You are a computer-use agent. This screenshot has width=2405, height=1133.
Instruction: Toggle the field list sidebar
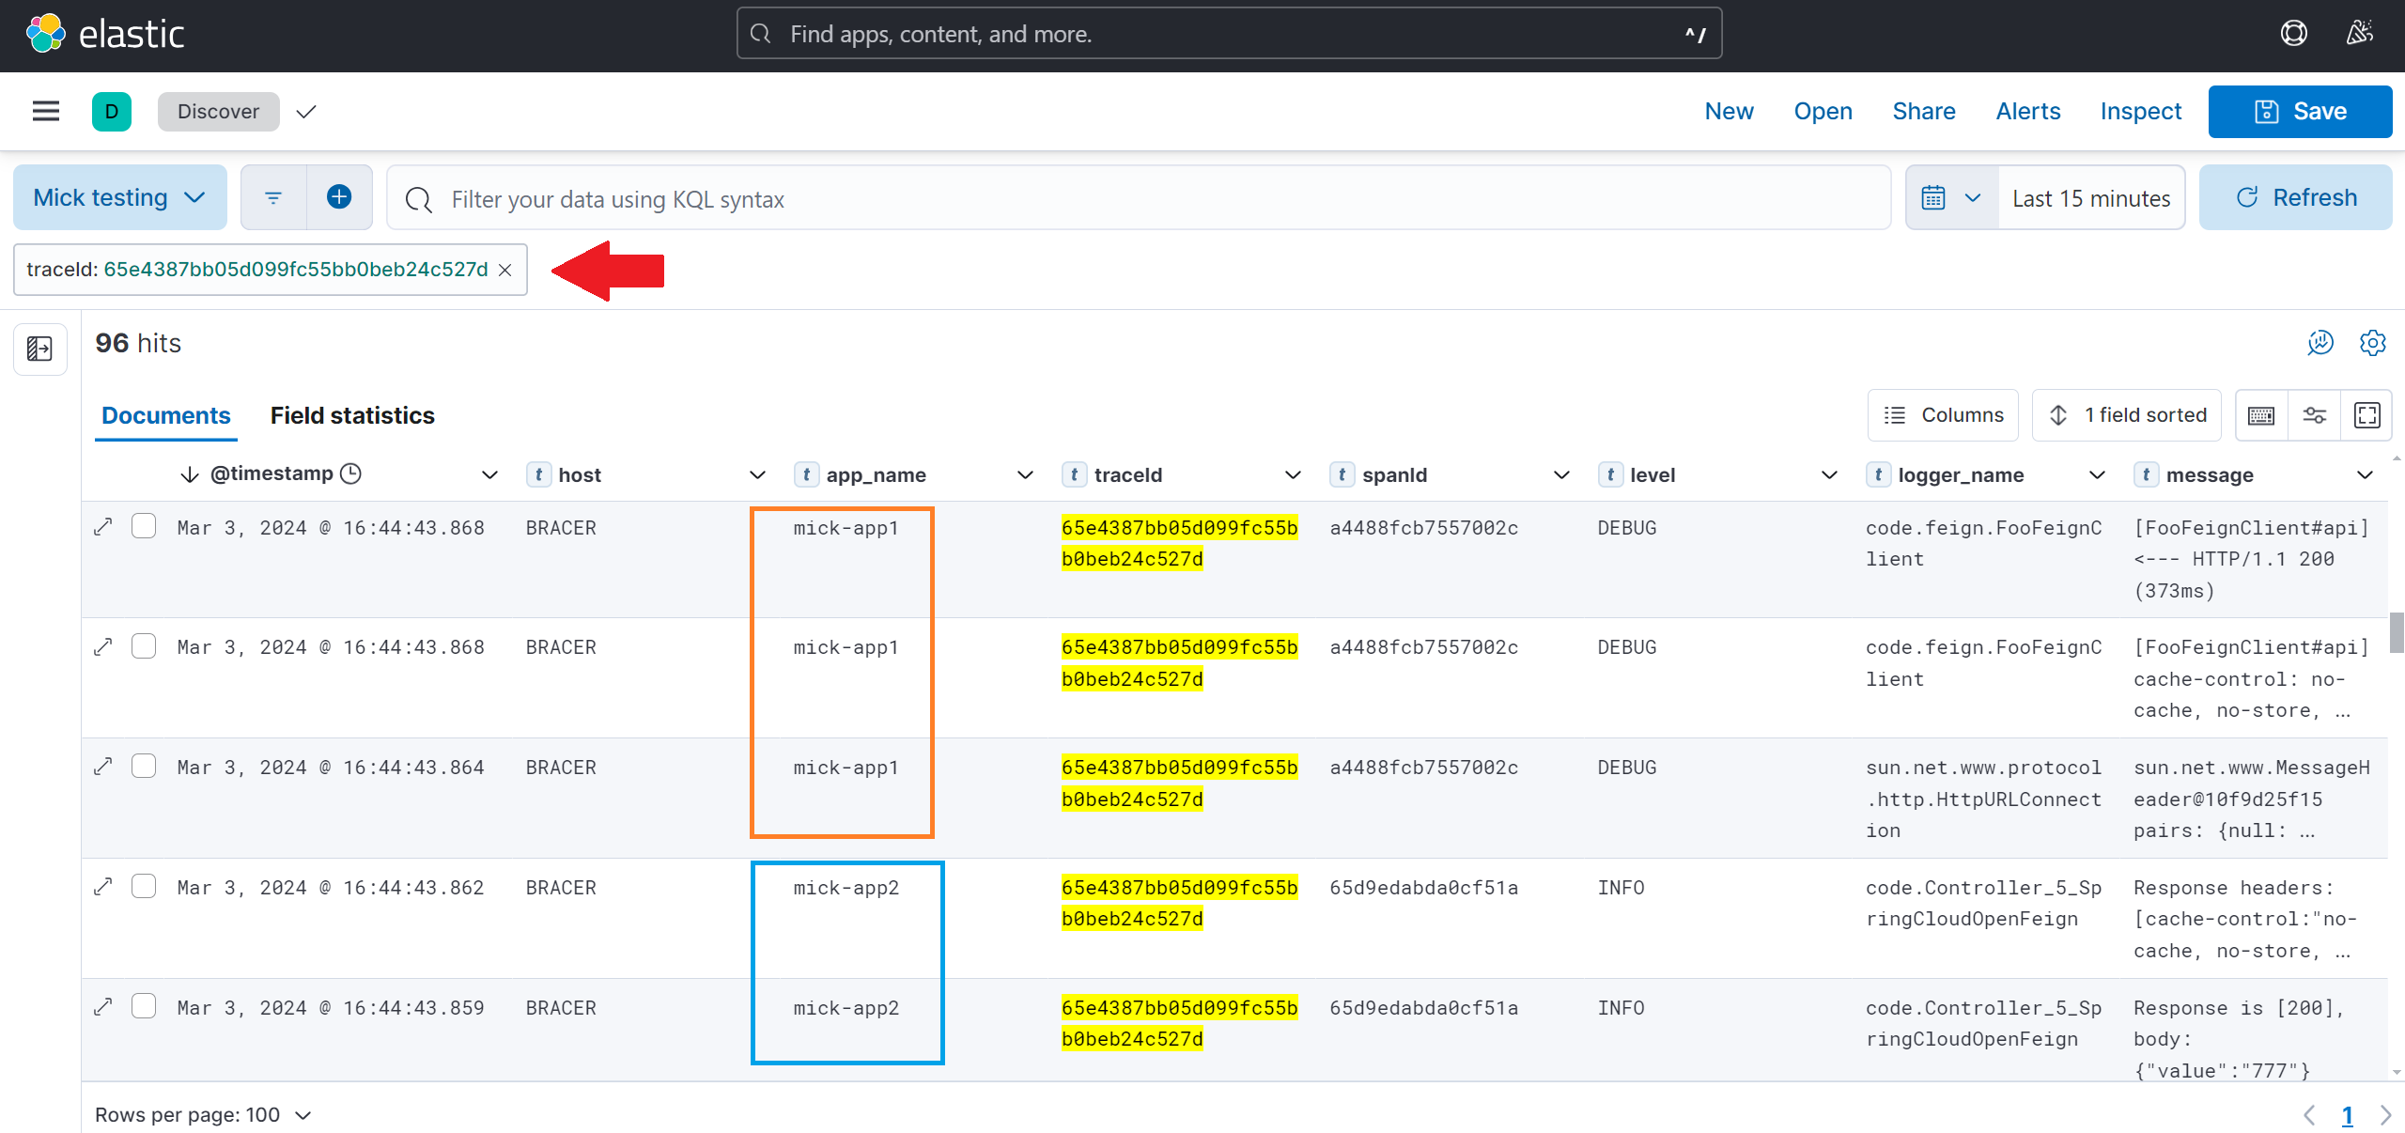pos(39,349)
